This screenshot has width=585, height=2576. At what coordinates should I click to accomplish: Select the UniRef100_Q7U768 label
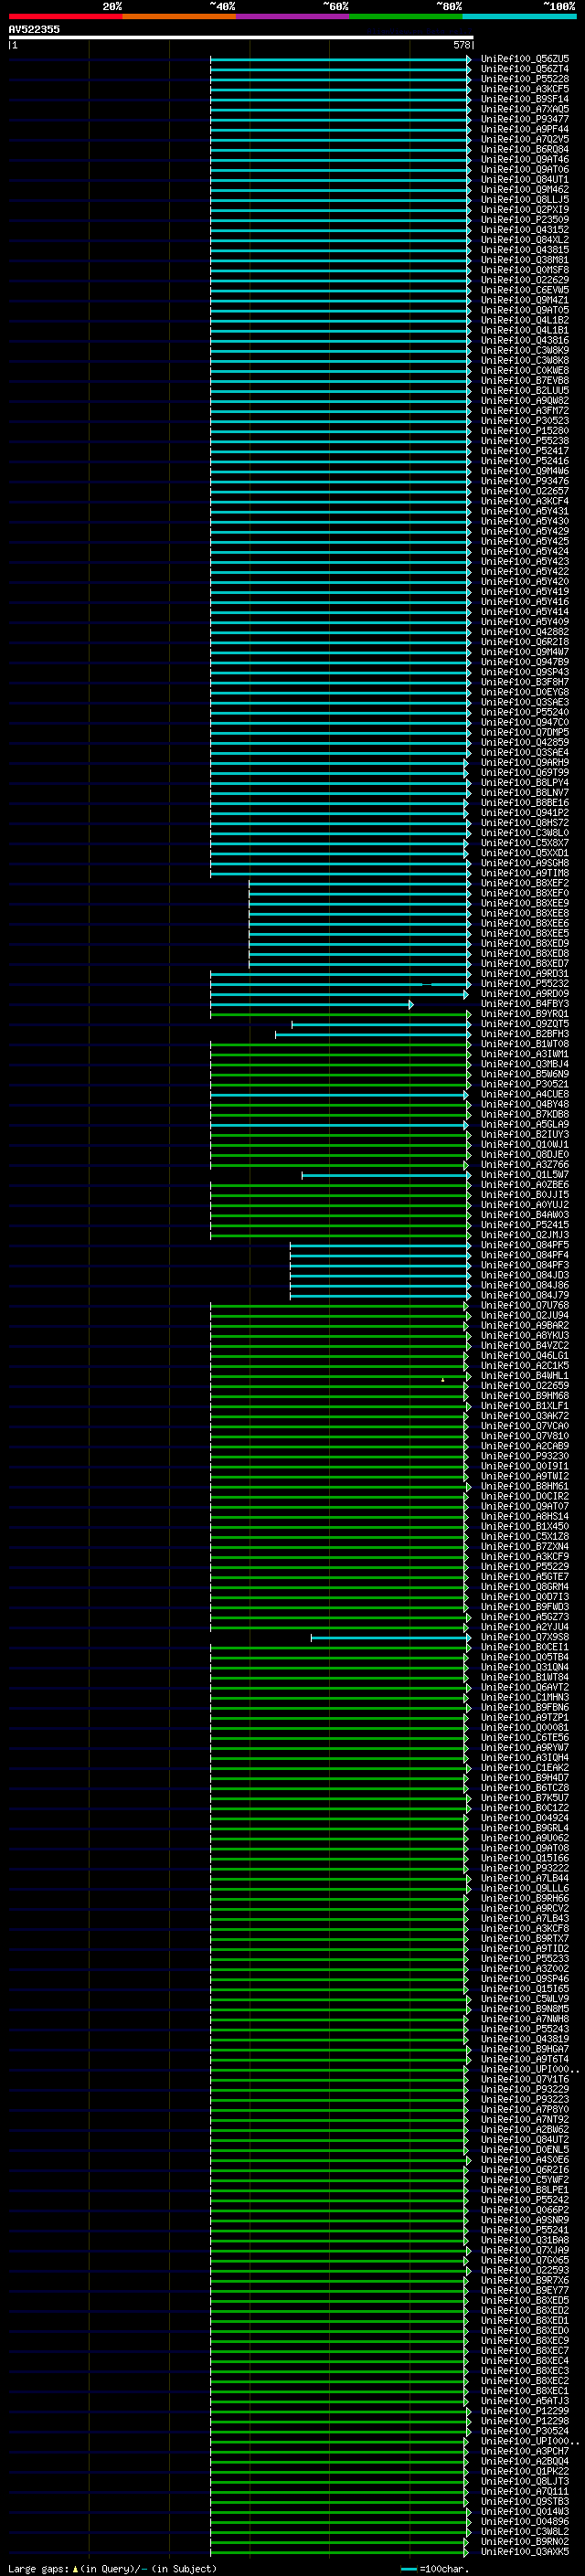click(x=525, y=1305)
